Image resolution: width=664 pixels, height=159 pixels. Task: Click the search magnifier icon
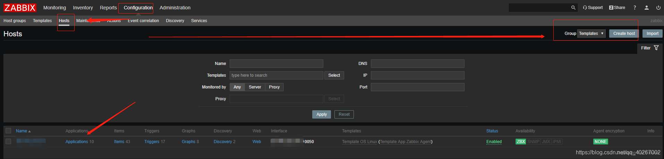(x=573, y=8)
